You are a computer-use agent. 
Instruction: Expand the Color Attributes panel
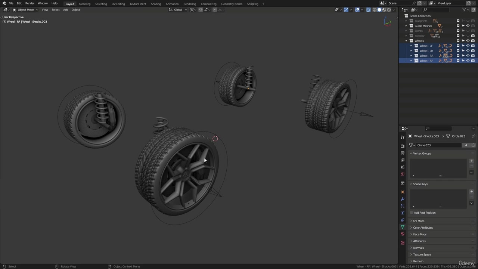(423, 228)
